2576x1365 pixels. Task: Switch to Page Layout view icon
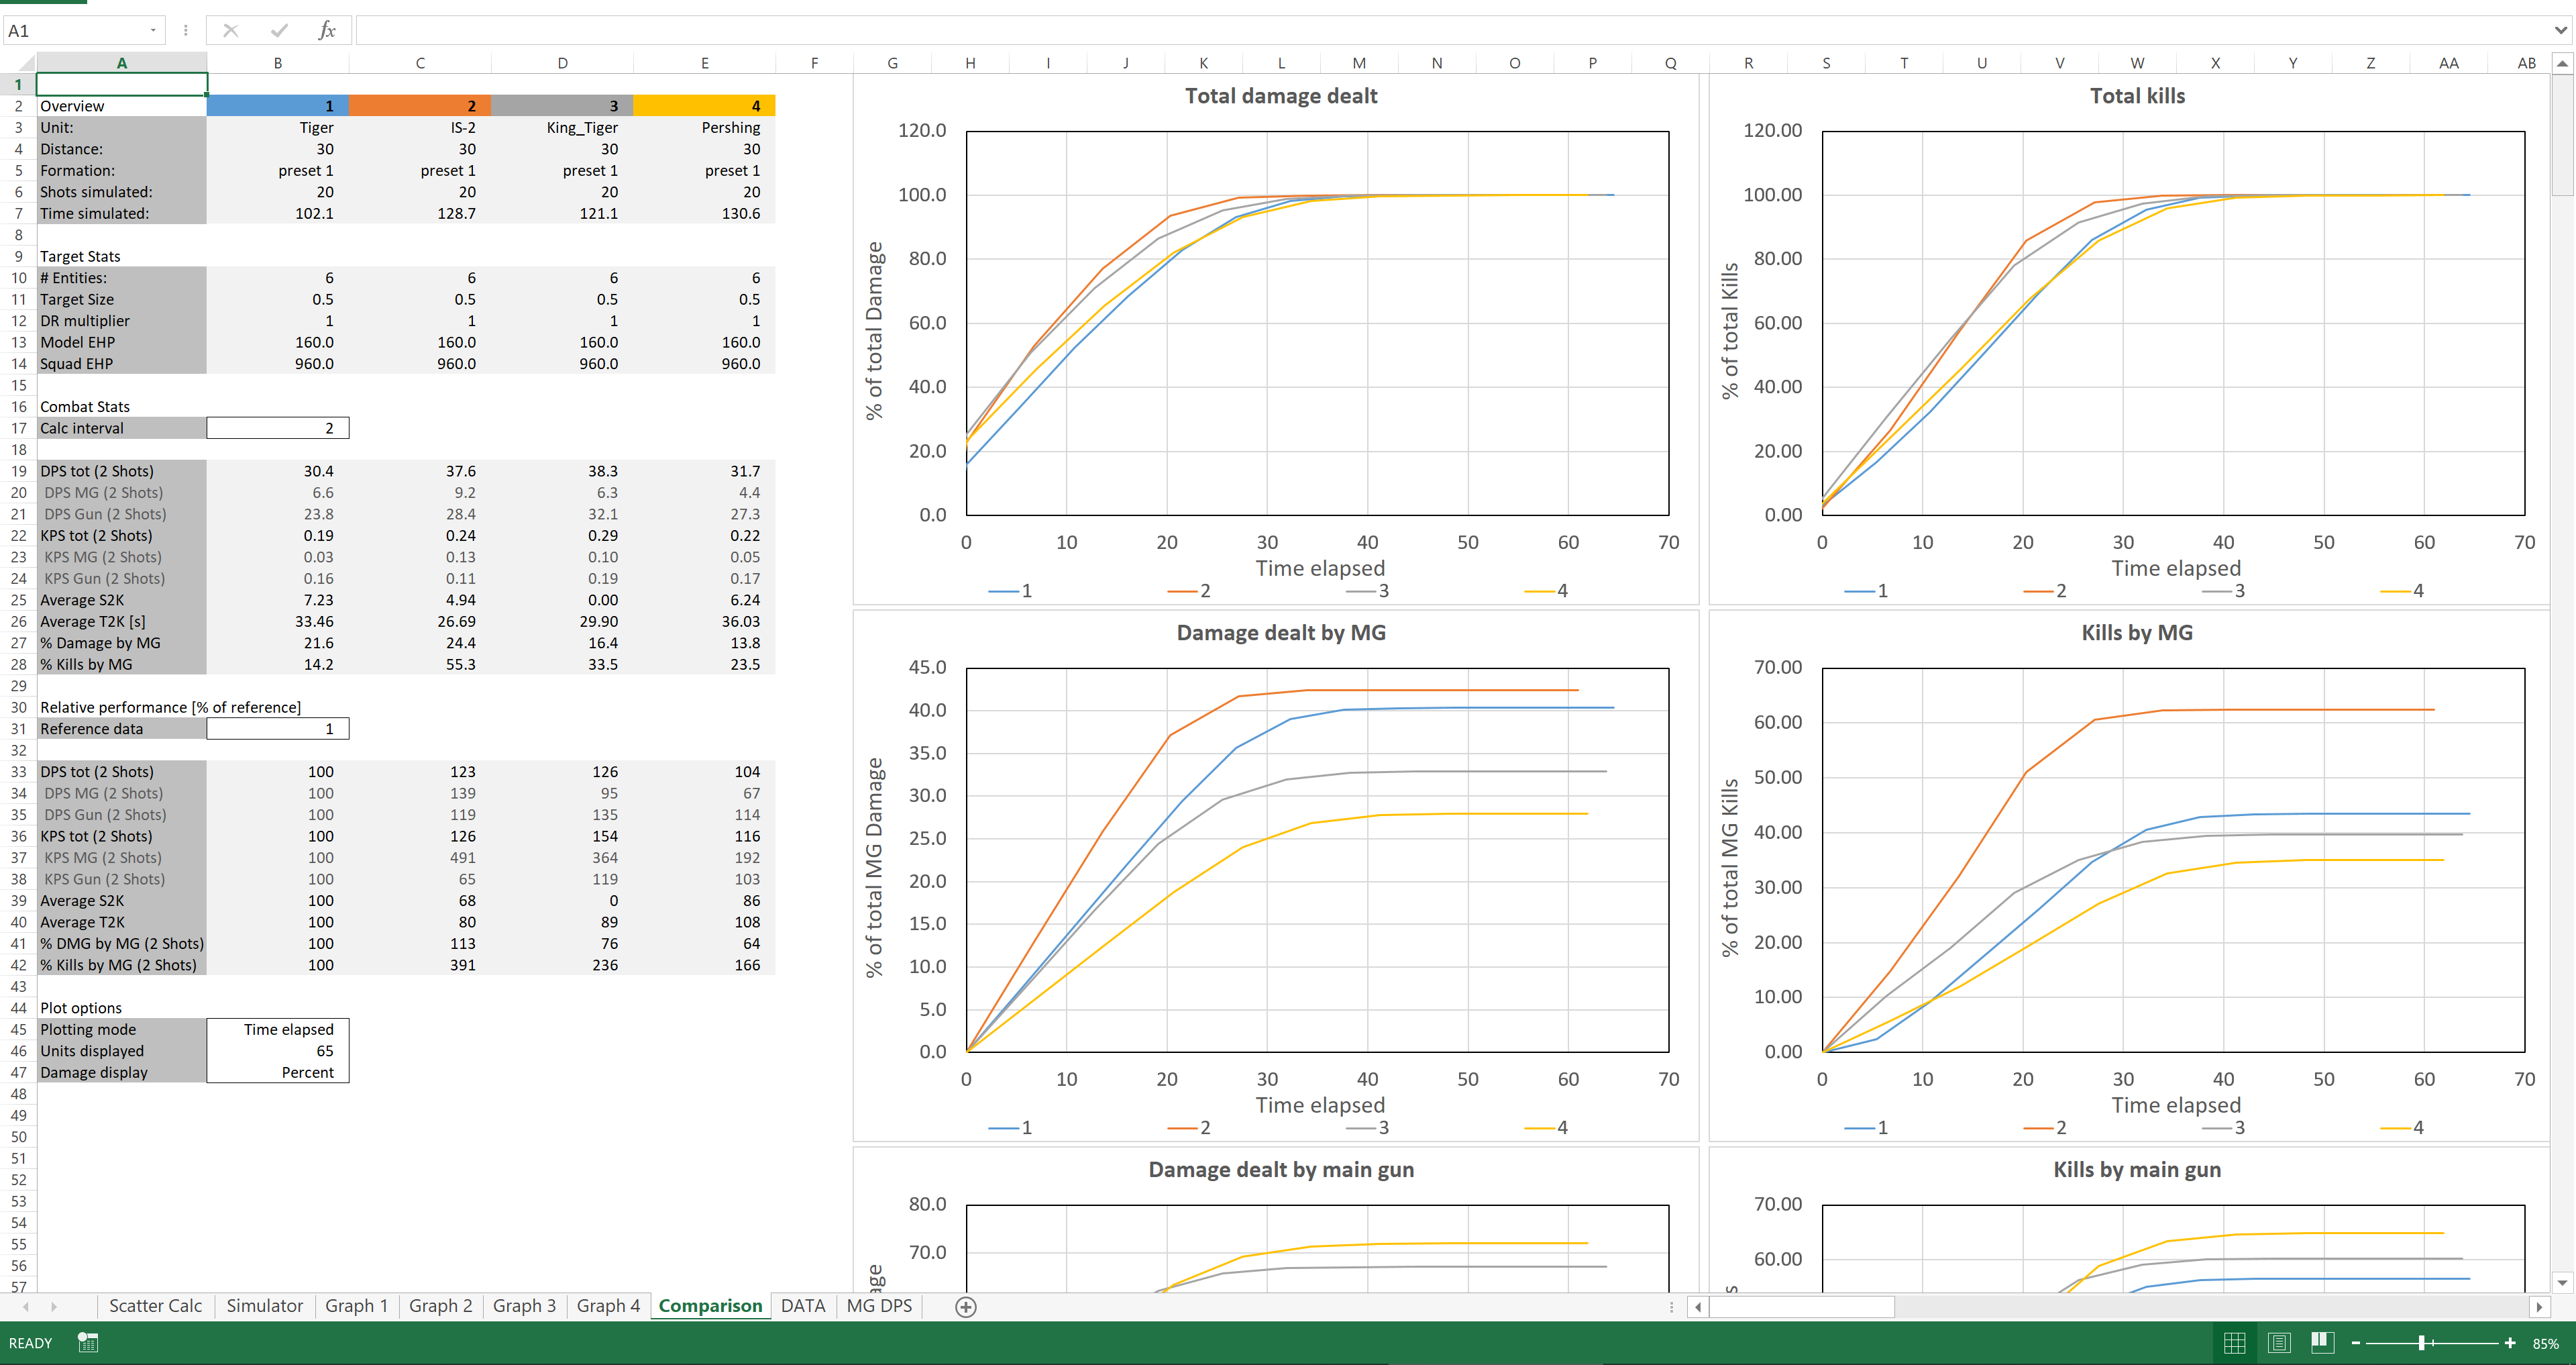pos(2279,1343)
